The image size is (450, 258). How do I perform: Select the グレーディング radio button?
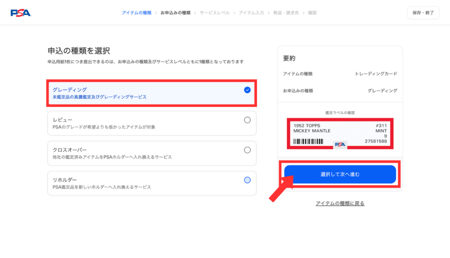247,90
